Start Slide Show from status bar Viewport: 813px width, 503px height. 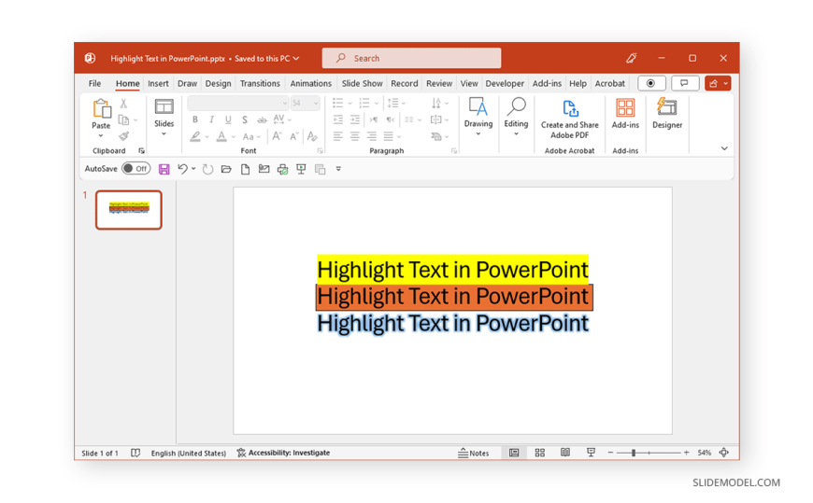591,453
